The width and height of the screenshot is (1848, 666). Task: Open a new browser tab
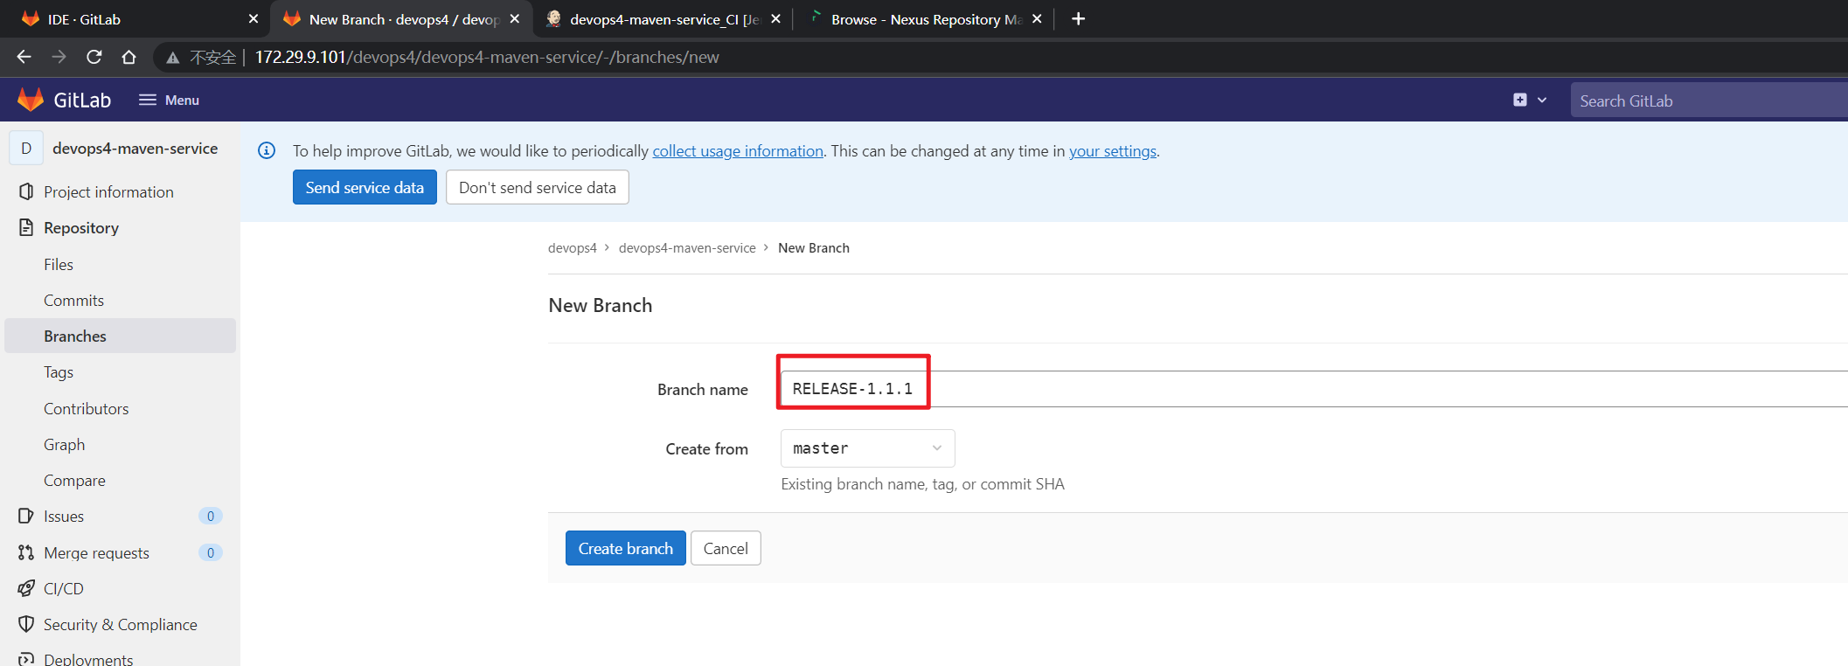pos(1079,18)
